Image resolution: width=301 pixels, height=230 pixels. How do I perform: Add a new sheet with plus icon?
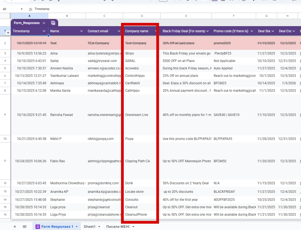click(15, 226)
